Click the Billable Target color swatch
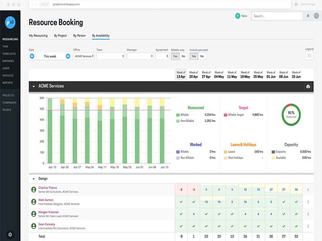Screen dimensions: 322x241 (x=225, y=115)
